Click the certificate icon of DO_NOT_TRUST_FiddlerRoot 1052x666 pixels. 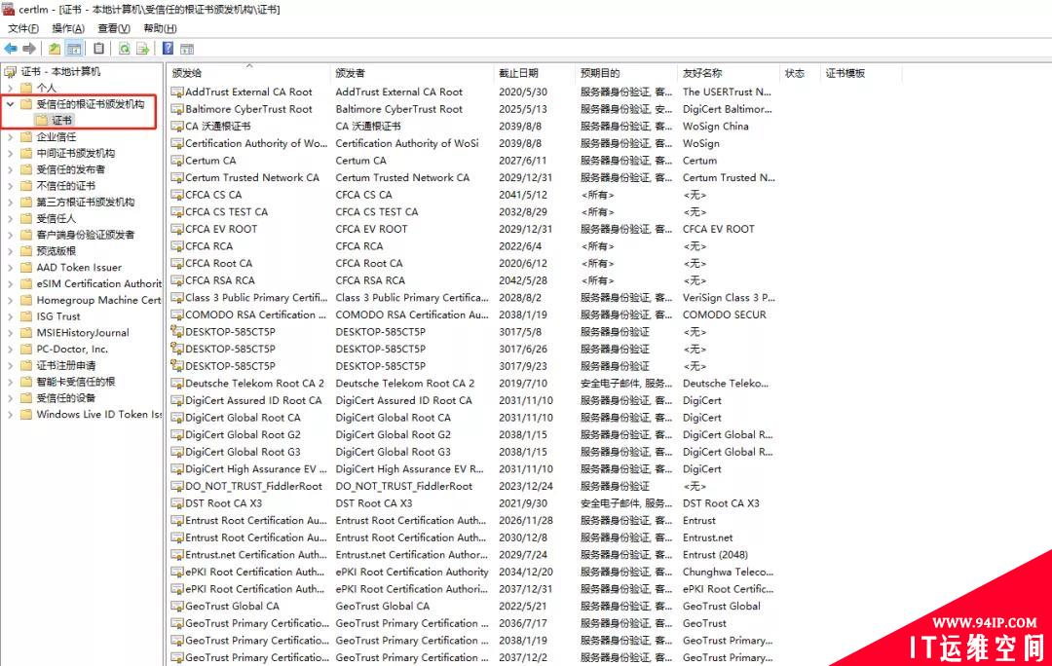click(177, 486)
